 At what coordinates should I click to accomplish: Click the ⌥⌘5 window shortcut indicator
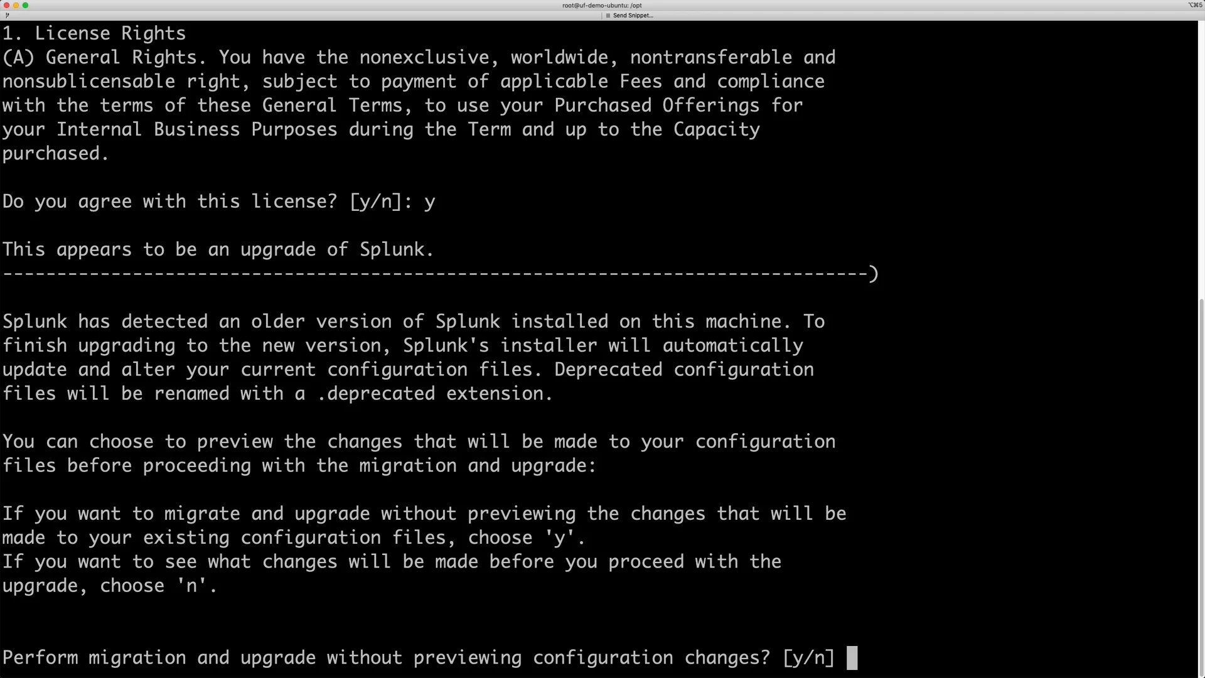pos(1195,5)
